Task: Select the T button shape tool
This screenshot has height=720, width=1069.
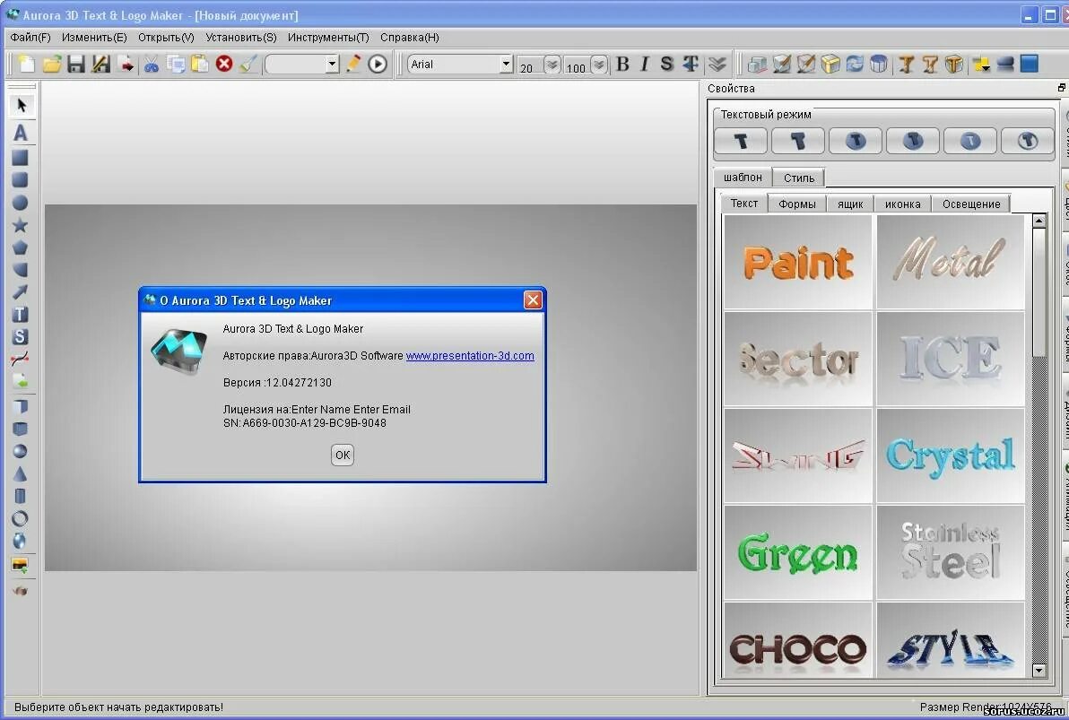Action: point(21,315)
